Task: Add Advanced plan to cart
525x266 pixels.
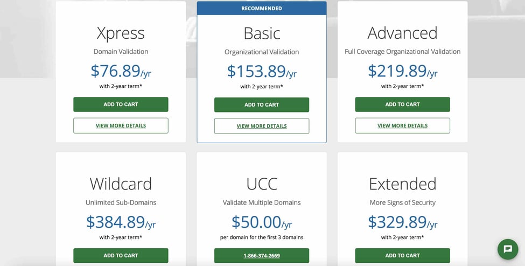Action: pyautogui.click(x=402, y=104)
